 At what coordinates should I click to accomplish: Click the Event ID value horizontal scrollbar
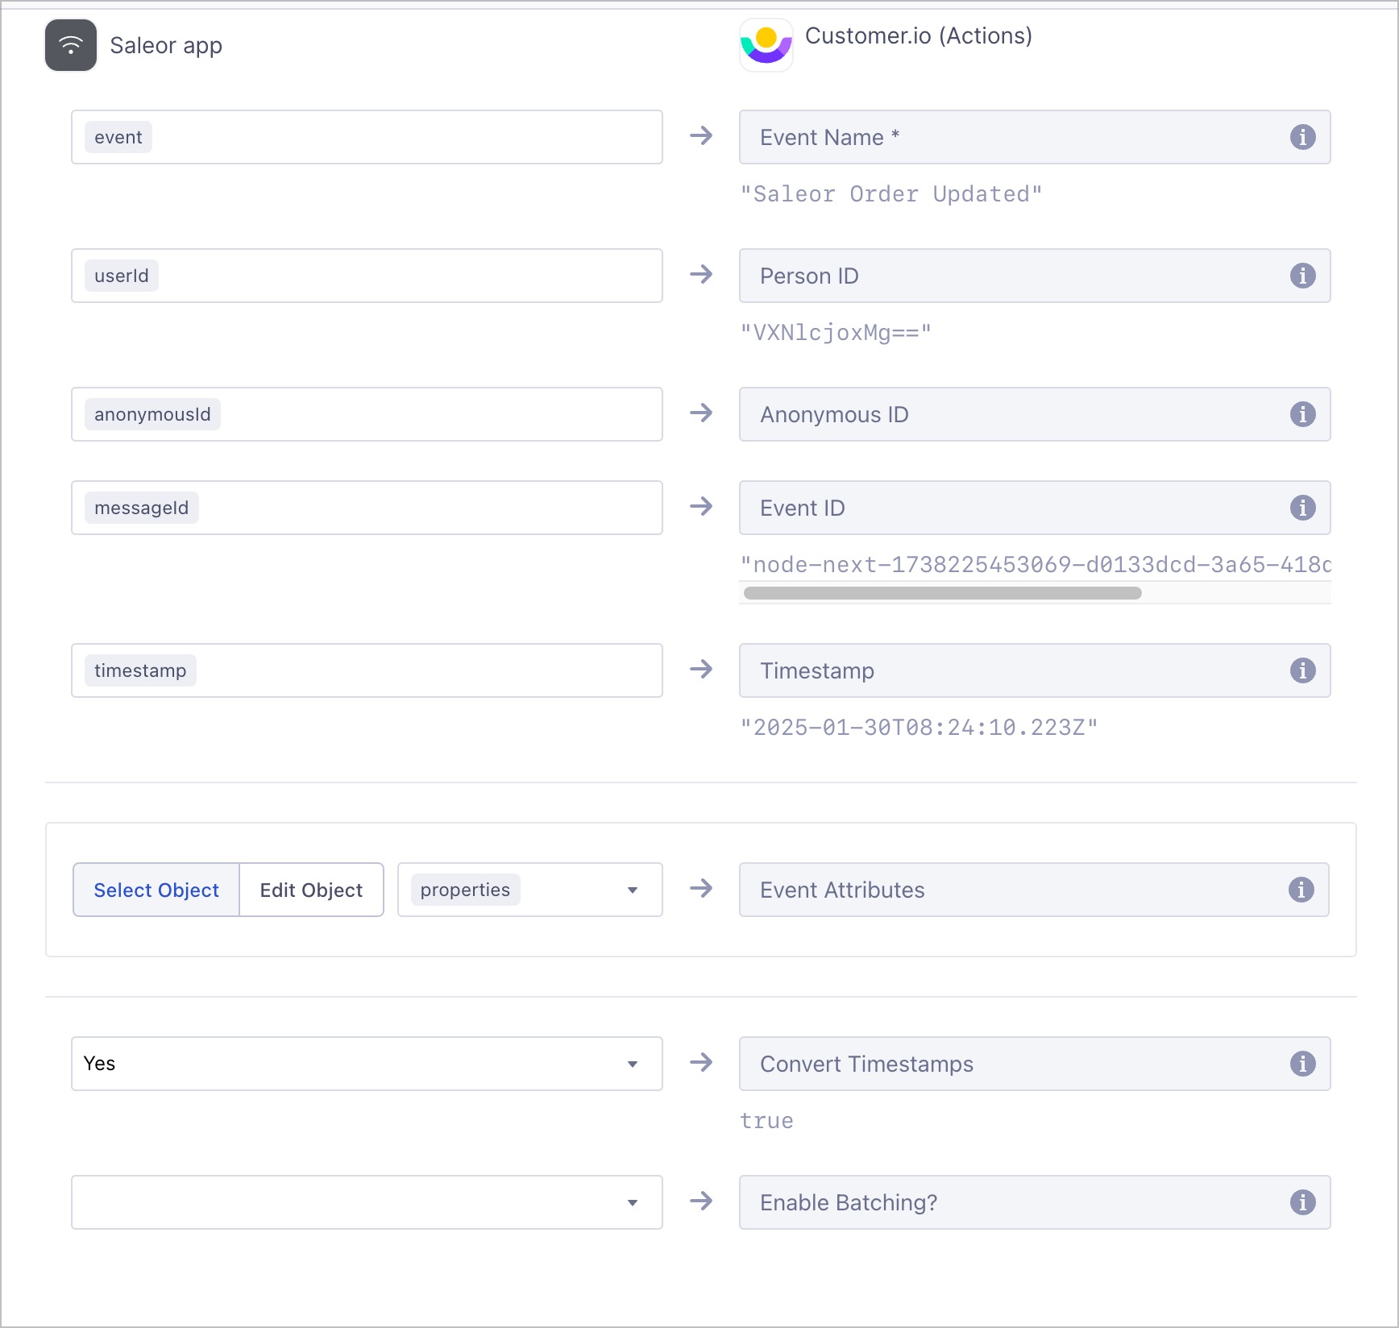point(942,593)
